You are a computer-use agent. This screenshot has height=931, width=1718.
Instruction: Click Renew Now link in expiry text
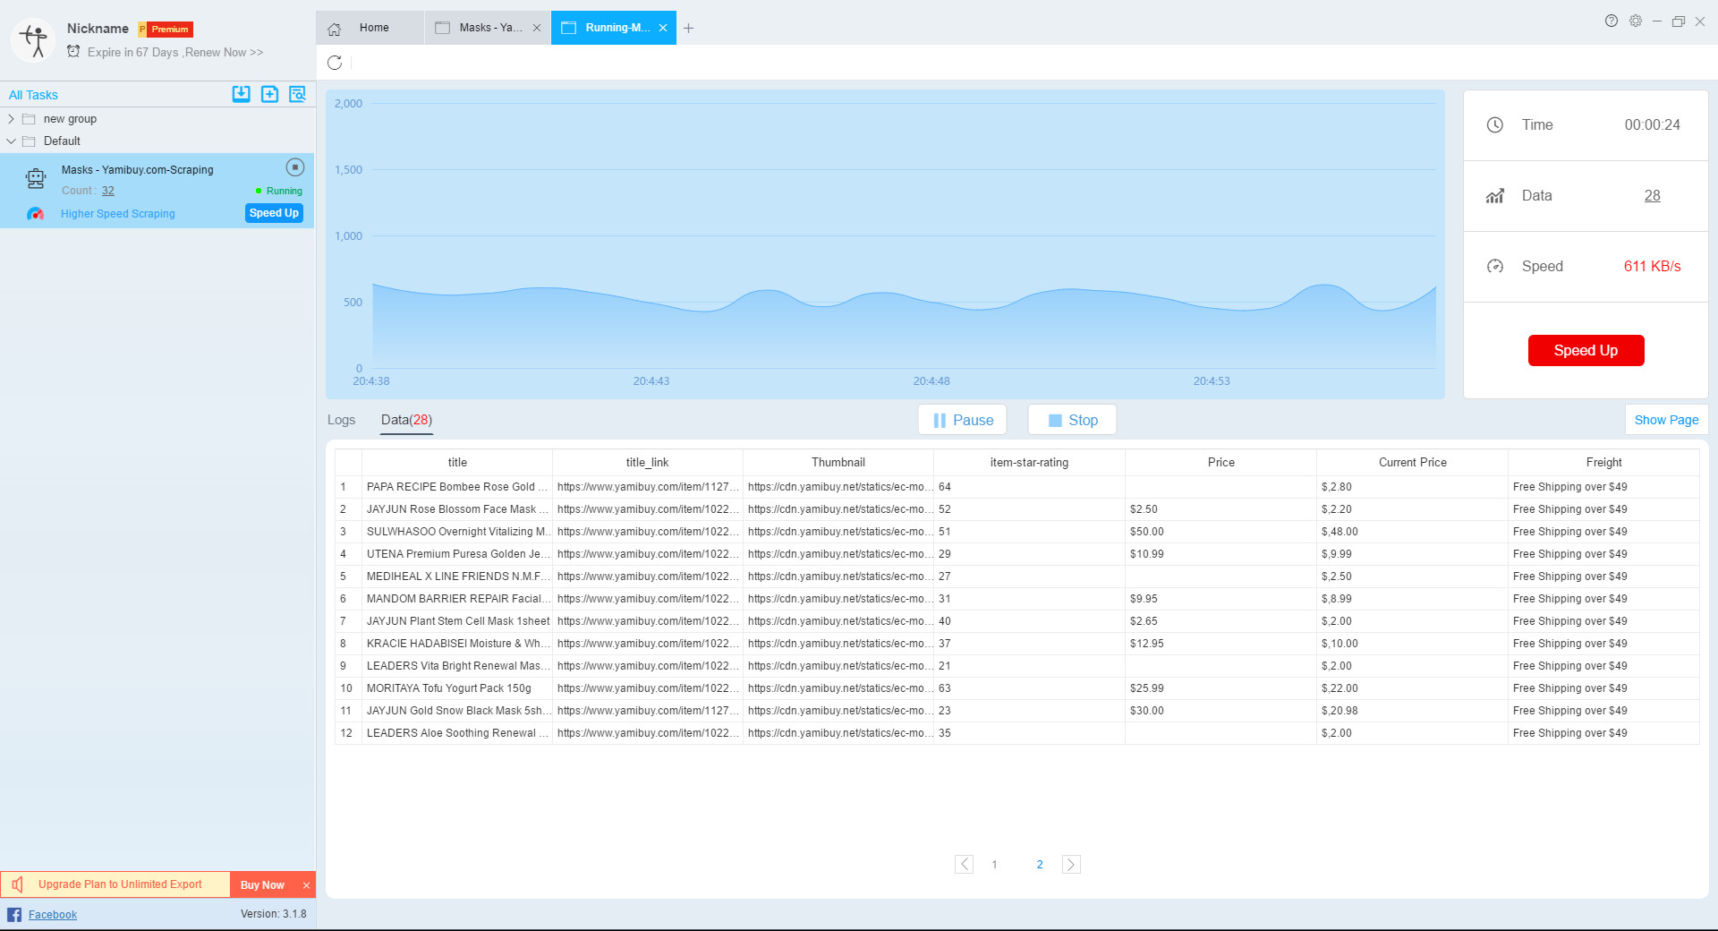[x=224, y=53]
